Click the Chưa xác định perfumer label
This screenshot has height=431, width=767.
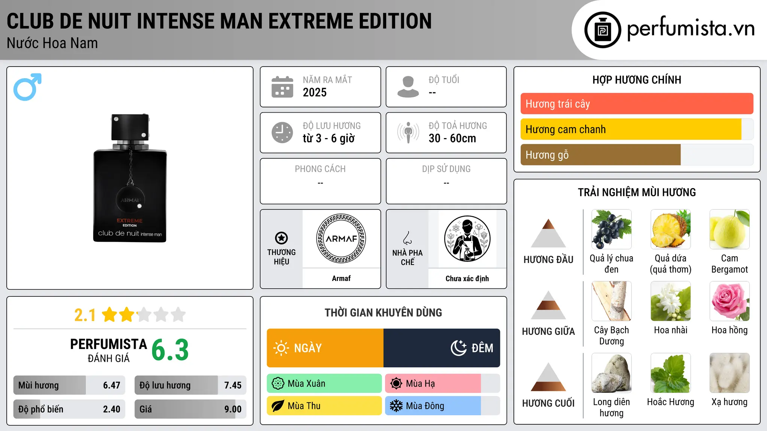[467, 278]
